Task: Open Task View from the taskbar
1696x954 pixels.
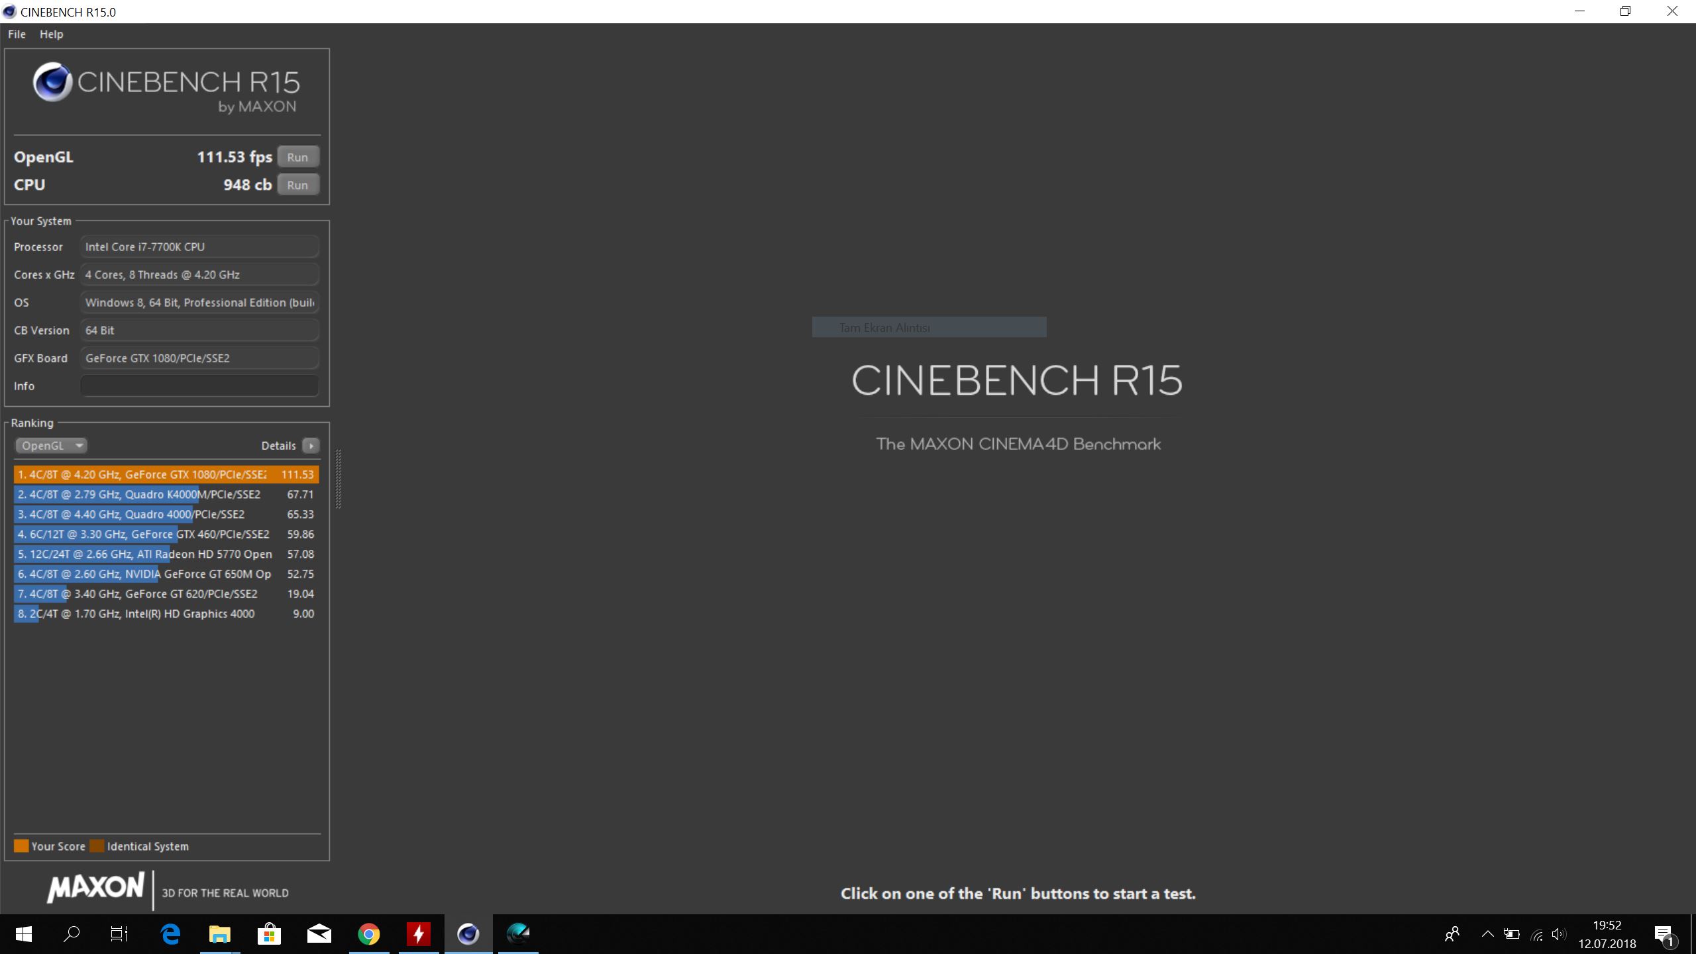Action: click(119, 934)
